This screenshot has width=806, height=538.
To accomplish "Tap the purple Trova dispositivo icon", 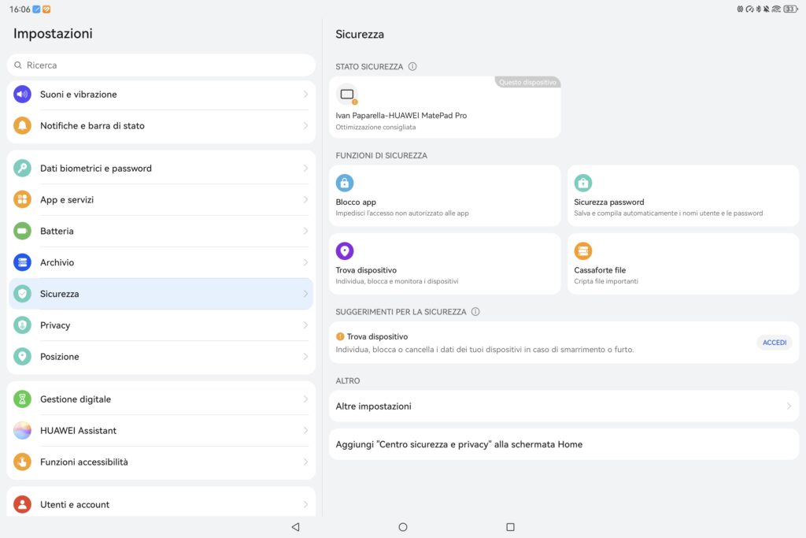I will click(345, 251).
